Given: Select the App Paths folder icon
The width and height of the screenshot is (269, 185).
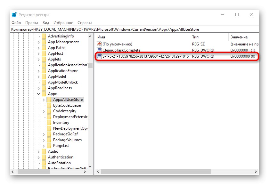Looking at the screenshot, I should pos(44,48).
